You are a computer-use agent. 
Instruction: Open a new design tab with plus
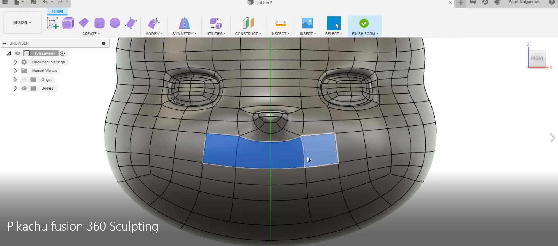461,3
